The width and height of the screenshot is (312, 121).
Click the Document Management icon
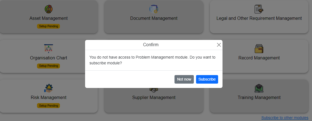(x=154, y=9)
